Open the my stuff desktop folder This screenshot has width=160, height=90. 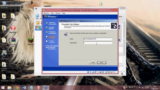(4, 41)
